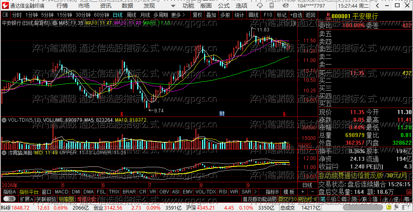Toggle the 弹 switch at bottom left

(x=10, y=199)
